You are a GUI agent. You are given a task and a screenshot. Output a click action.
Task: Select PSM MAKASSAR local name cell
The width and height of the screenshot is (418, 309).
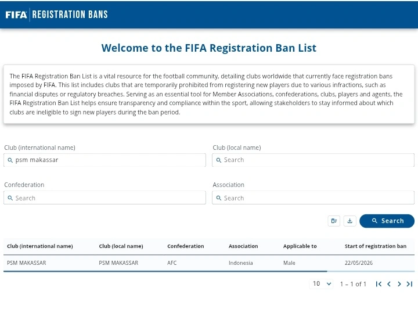click(x=118, y=263)
